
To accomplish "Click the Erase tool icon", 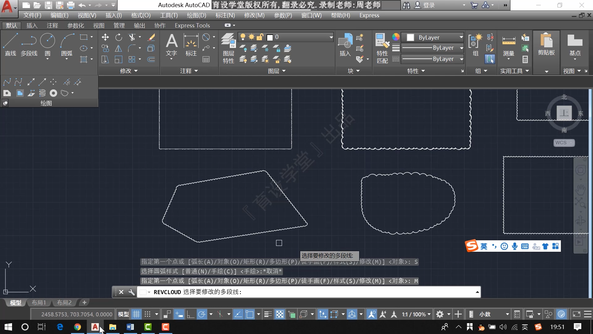I will tap(151, 37).
